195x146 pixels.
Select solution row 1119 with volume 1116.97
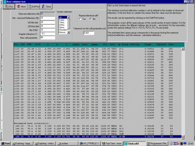click(x=97, y=60)
